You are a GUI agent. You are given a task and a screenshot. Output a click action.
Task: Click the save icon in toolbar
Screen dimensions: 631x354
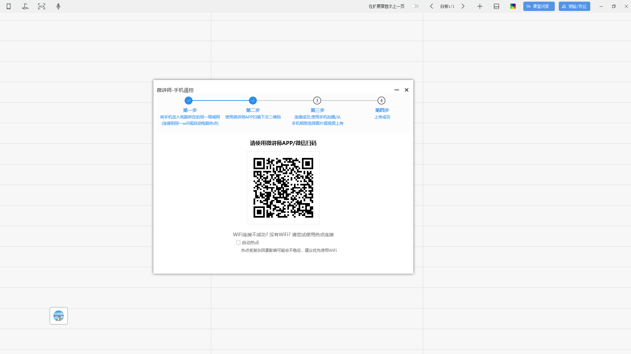pyautogui.click(x=496, y=6)
